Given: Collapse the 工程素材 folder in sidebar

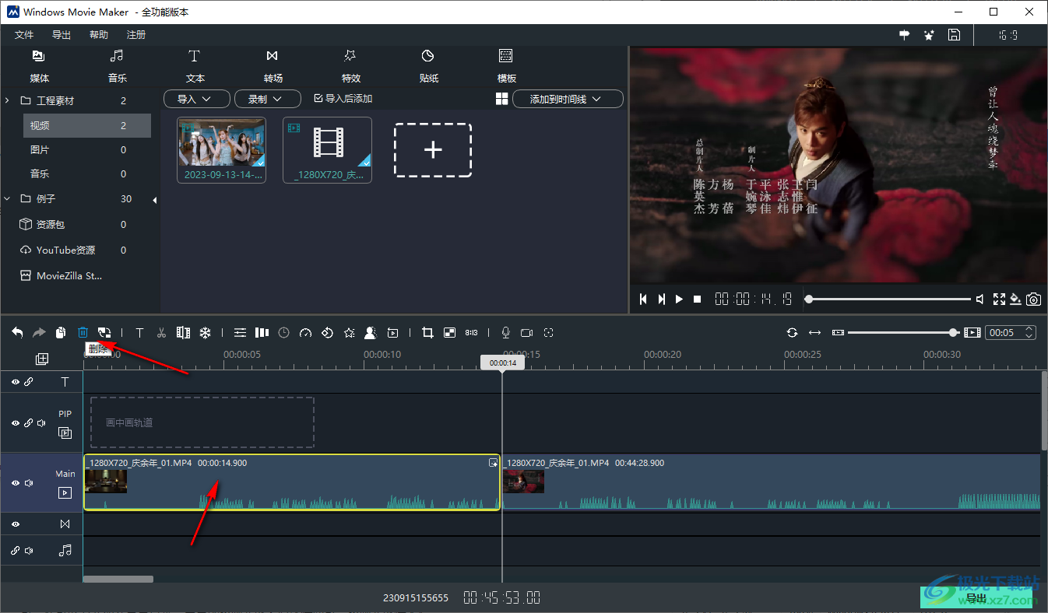Looking at the screenshot, I should [6, 100].
